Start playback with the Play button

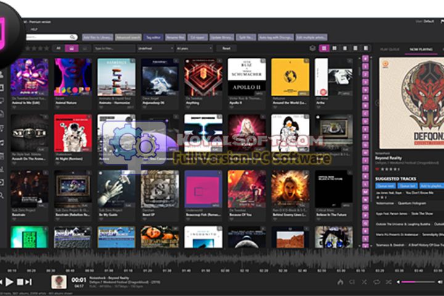9,282
